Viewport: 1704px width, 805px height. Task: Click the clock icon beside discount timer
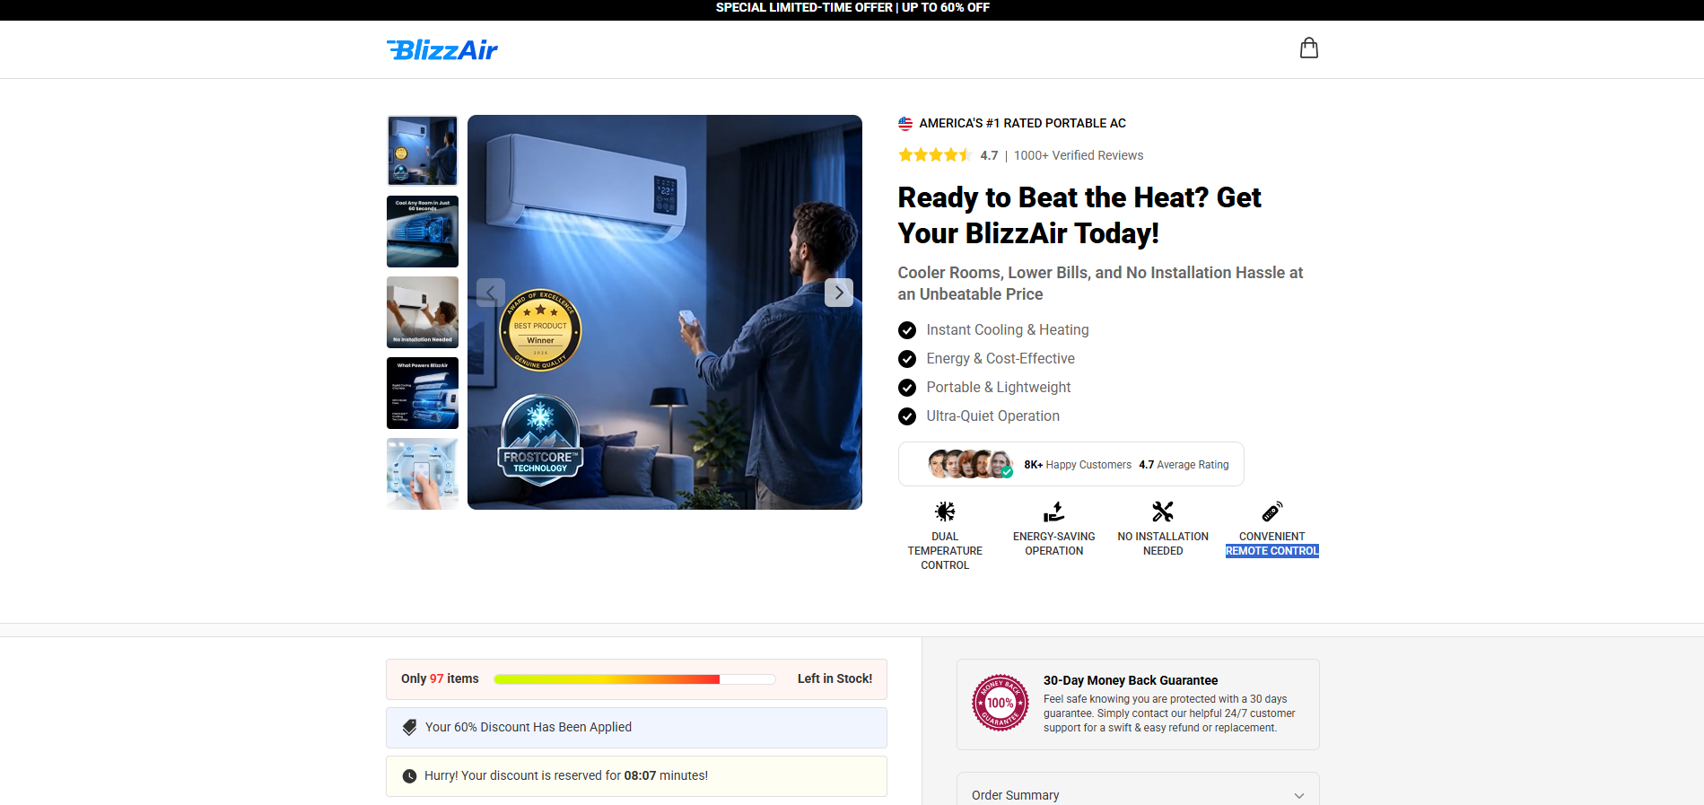(x=409, y=776)
